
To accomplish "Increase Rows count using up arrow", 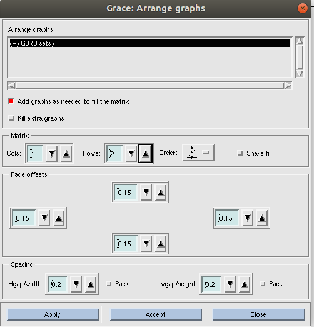I will [x=146, y=154].
